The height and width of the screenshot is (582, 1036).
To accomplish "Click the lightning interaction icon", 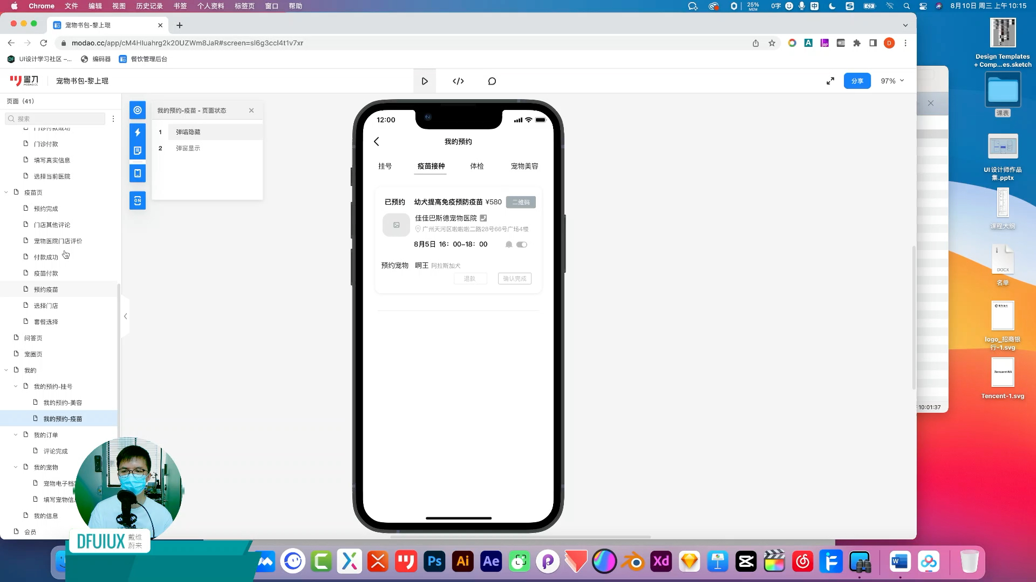I will pos(138,133).
